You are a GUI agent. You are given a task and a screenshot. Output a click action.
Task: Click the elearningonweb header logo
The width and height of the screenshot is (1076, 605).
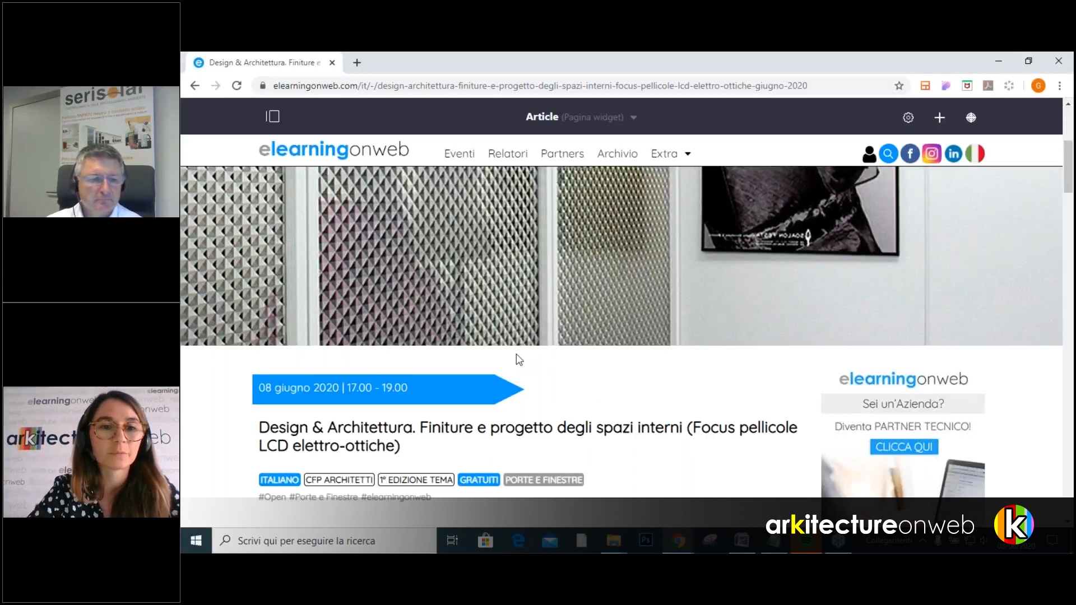pos(334,150)
